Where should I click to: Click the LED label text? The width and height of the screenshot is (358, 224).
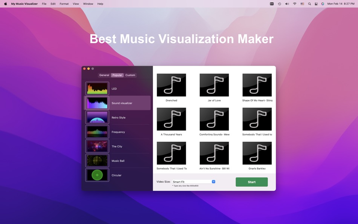click(x=114, y=89)
